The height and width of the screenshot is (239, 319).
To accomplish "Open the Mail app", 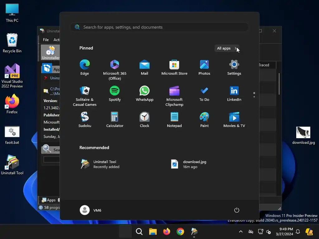I will tap(145, 68).
